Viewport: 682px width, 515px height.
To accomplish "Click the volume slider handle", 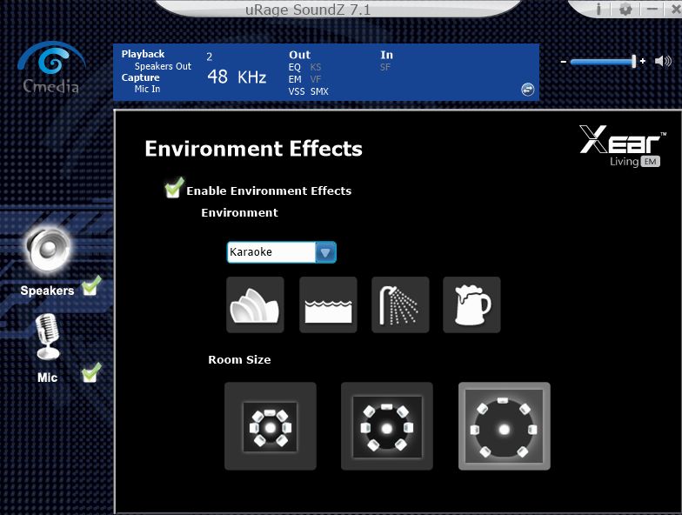I will point(633,61).
